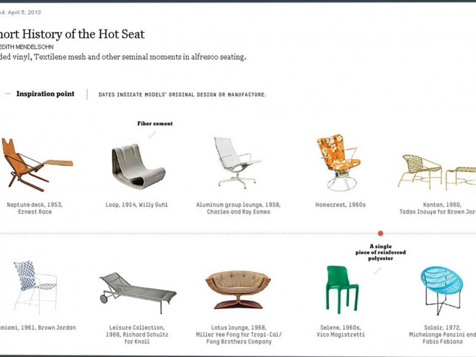Click the "Homecrest, 1960s" caption
Image resolution: width=476 pixels, height=357 pixels.
pyautogui.click(x=340, y=205)
